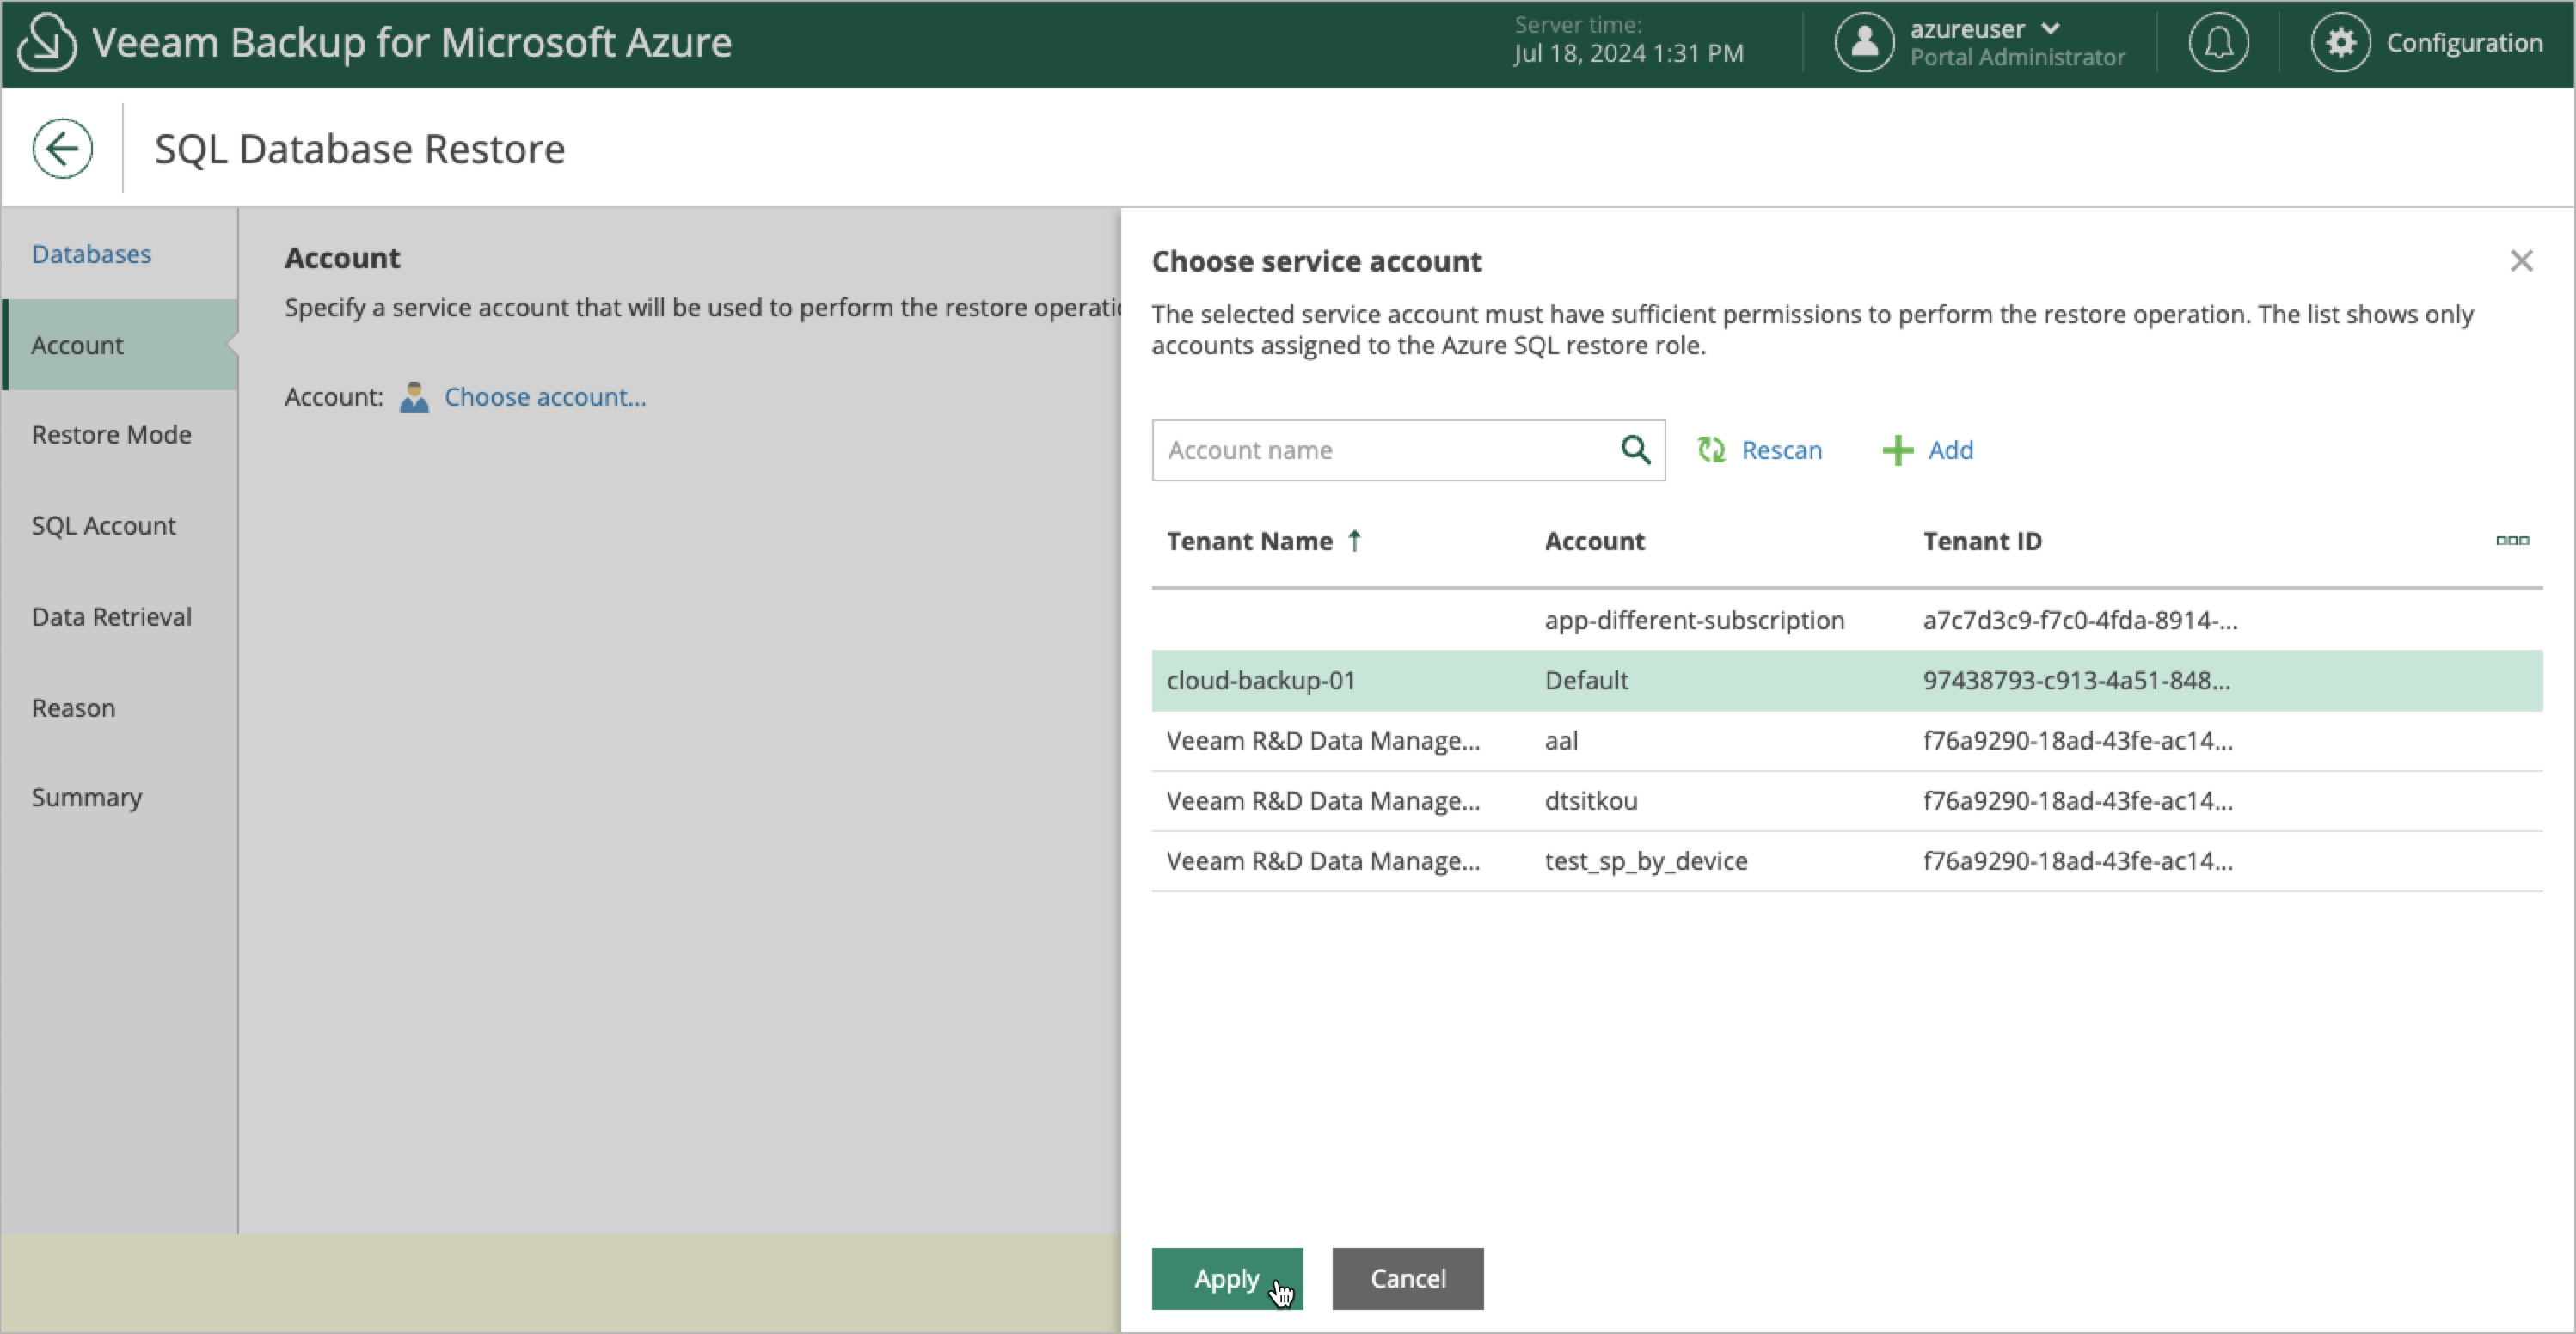The height and width of the screenshot is (1334, 2576).
Task: Open the Databases wizard step
Action: point(91,254)
